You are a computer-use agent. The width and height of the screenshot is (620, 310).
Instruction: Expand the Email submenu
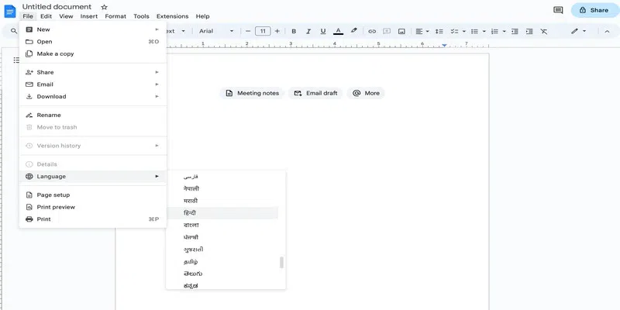tap(92, 84)
